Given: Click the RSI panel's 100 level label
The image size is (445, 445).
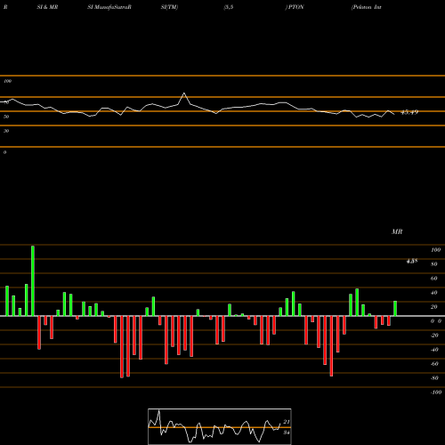Looking at the screenshot, I should click(x=7, y=81).
